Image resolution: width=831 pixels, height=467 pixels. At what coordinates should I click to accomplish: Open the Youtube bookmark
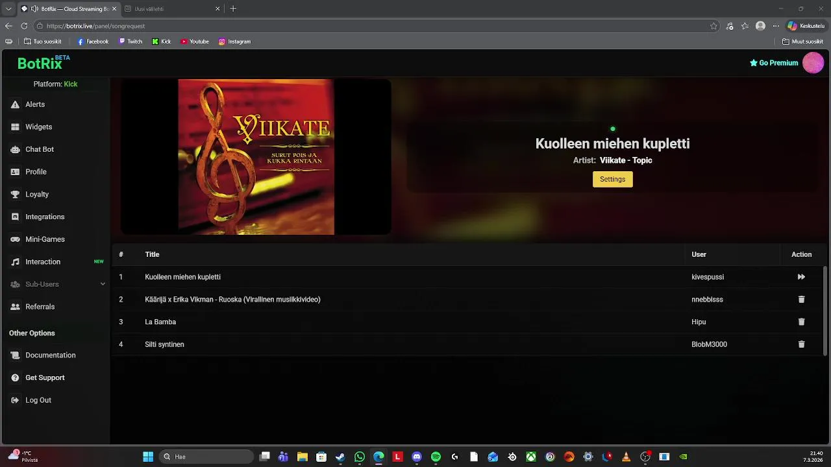(195, 42)
